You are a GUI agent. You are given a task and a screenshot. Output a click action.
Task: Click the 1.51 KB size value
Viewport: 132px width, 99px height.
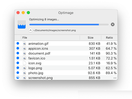click(95, 58)
